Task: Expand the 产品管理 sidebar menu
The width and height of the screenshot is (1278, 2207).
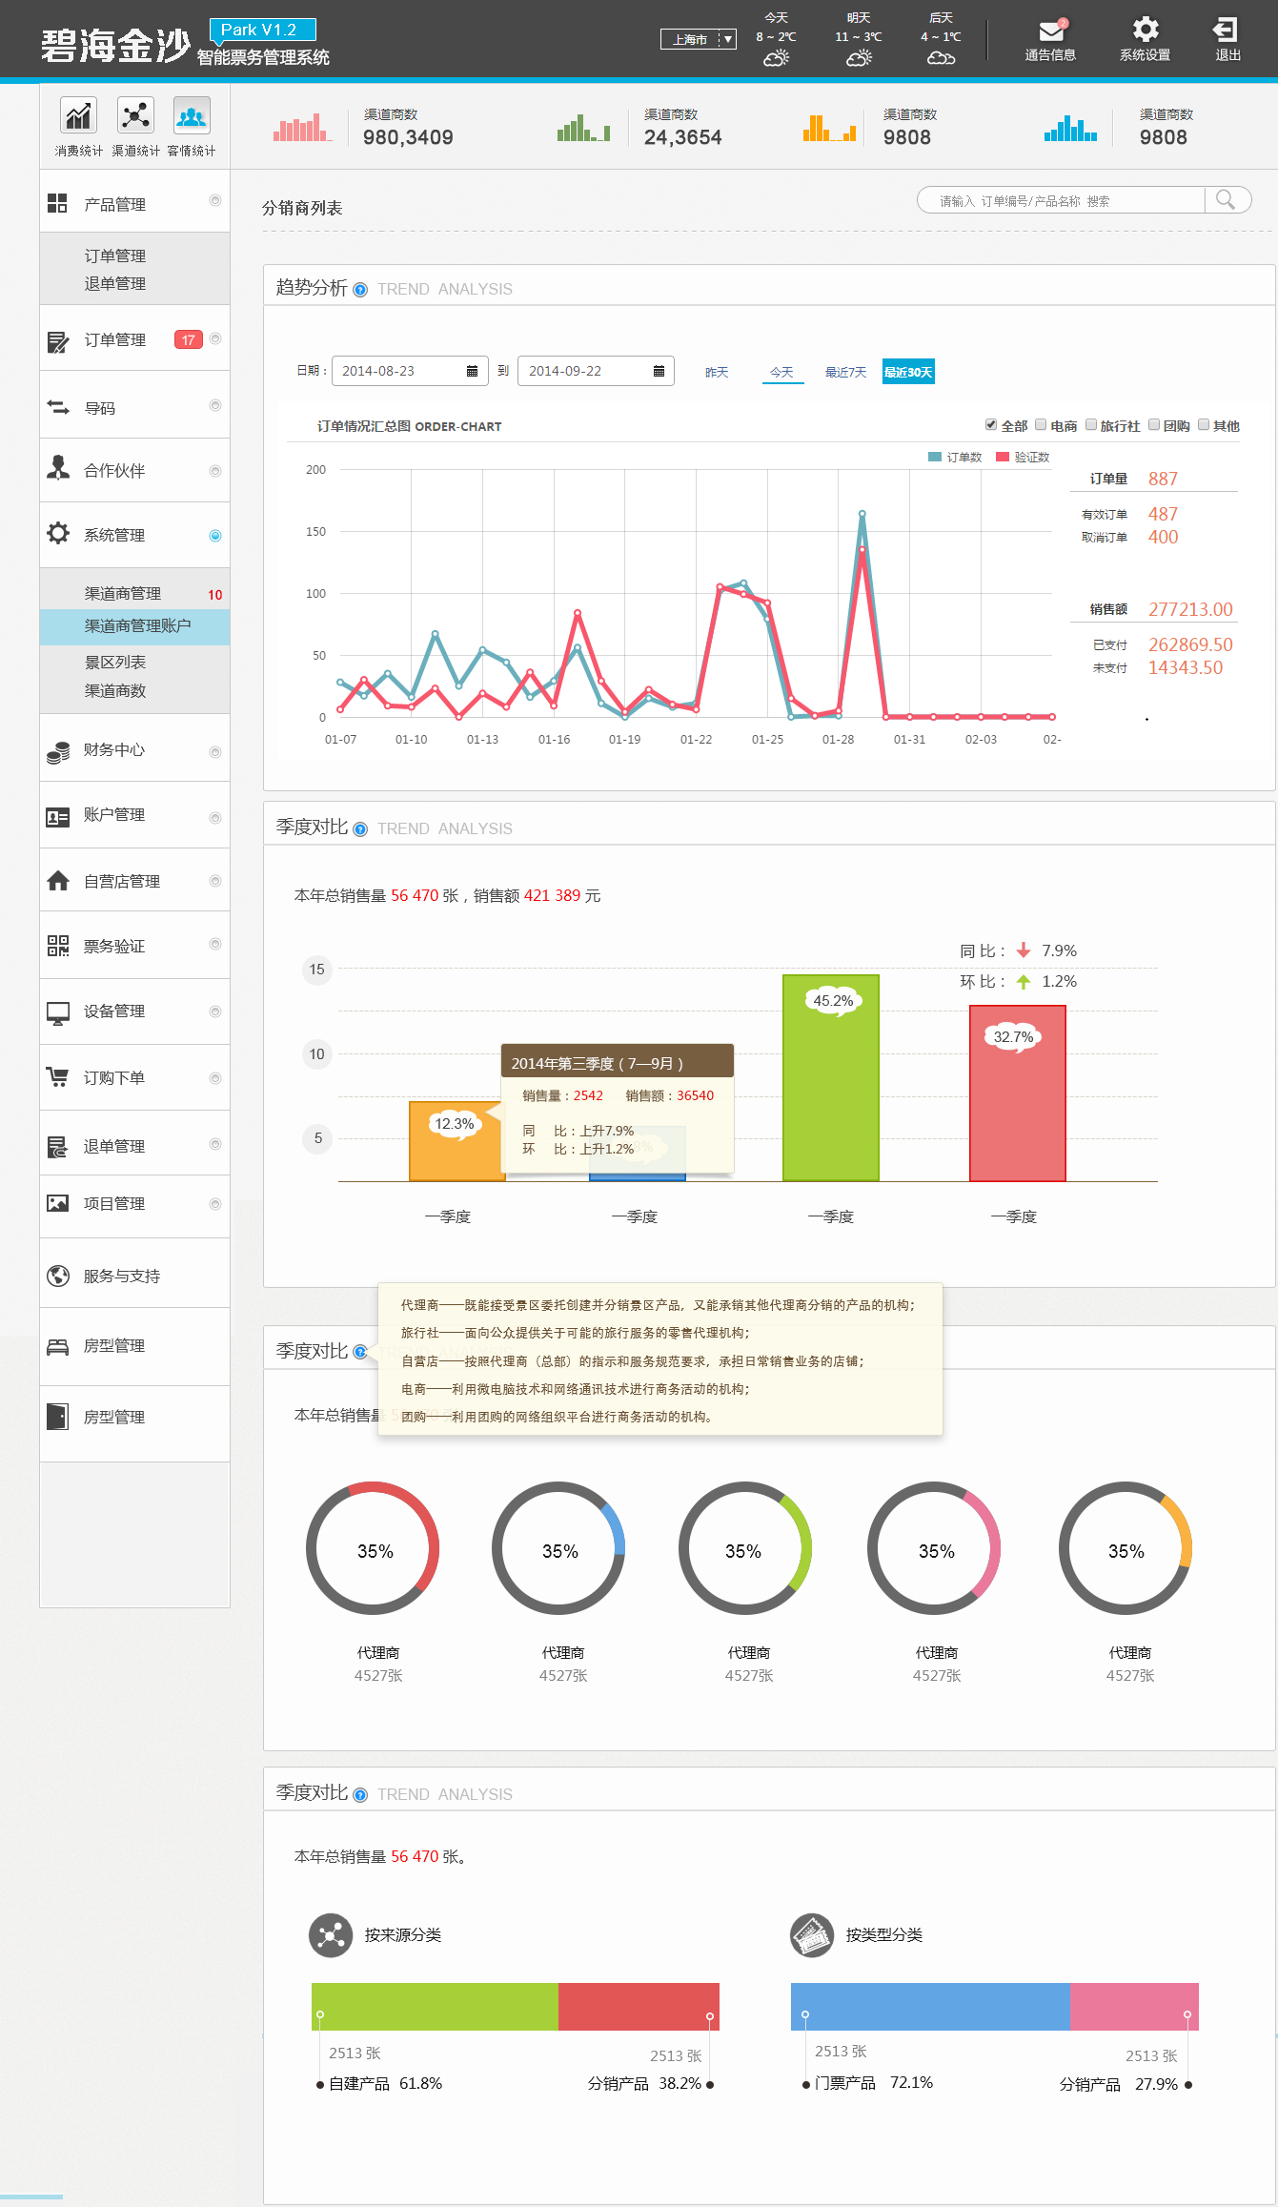Action: (134, 203)
